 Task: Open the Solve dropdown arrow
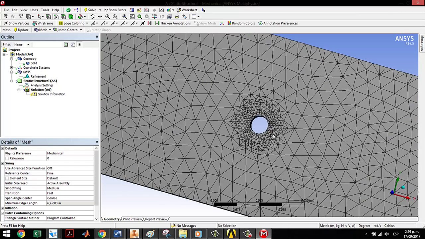coord(100,10)
